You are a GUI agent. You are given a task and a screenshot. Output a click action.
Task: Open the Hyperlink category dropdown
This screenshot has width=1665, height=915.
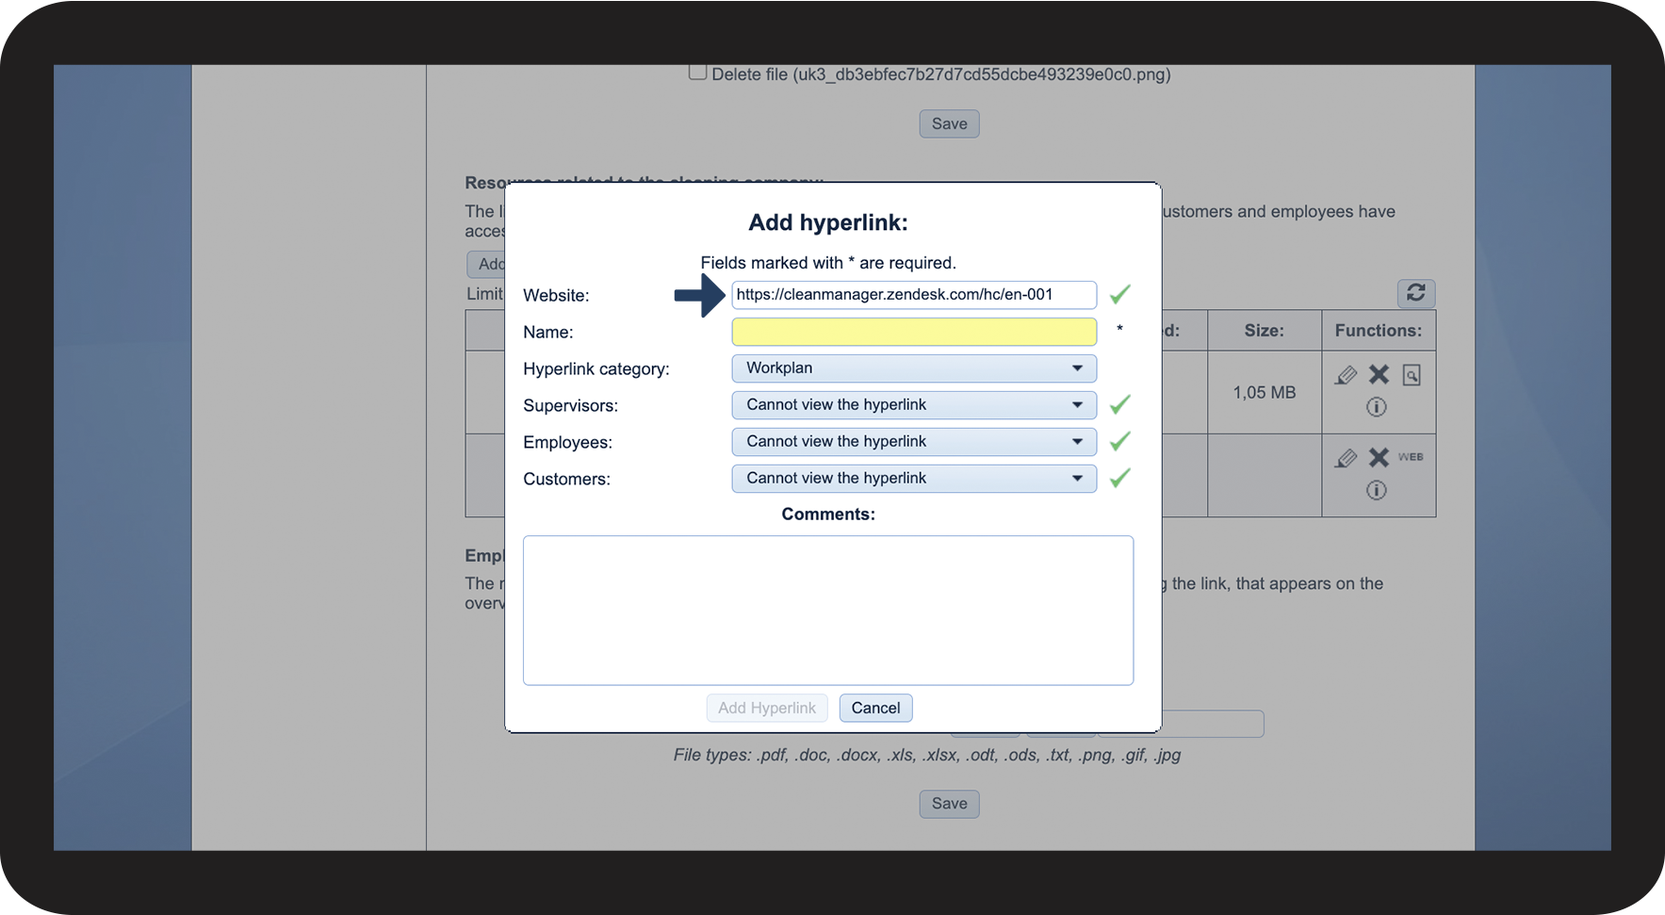(913, 368)
